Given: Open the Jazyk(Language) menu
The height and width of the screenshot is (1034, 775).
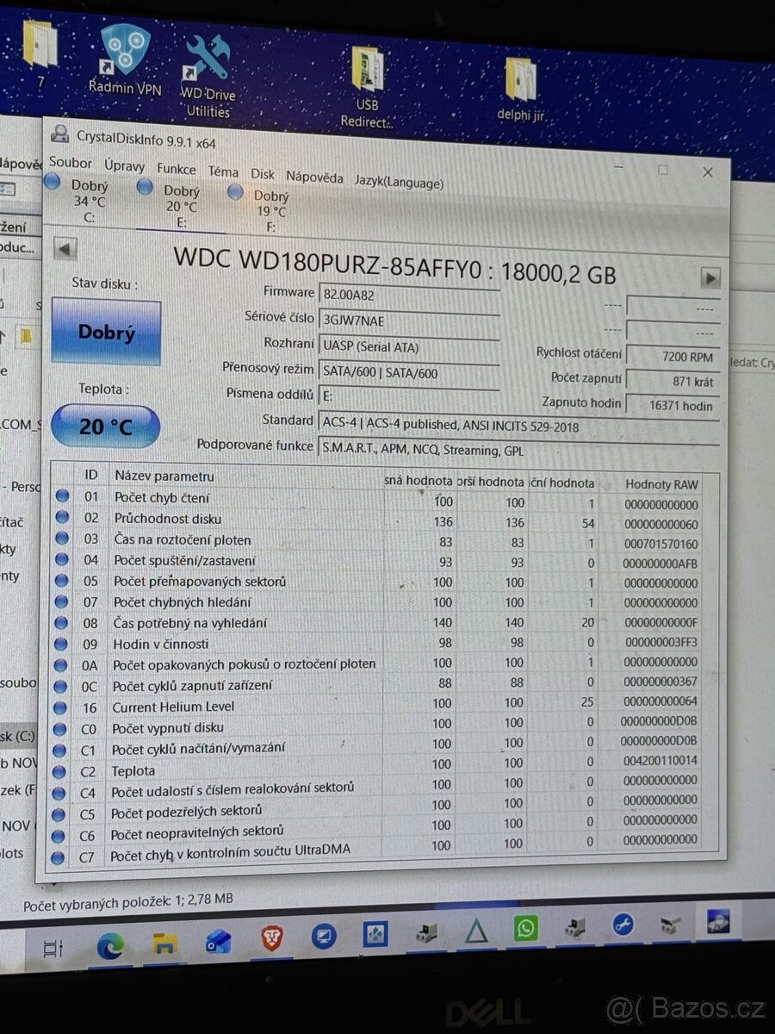Looking at the screenshot, I should [x=399, y=182].
